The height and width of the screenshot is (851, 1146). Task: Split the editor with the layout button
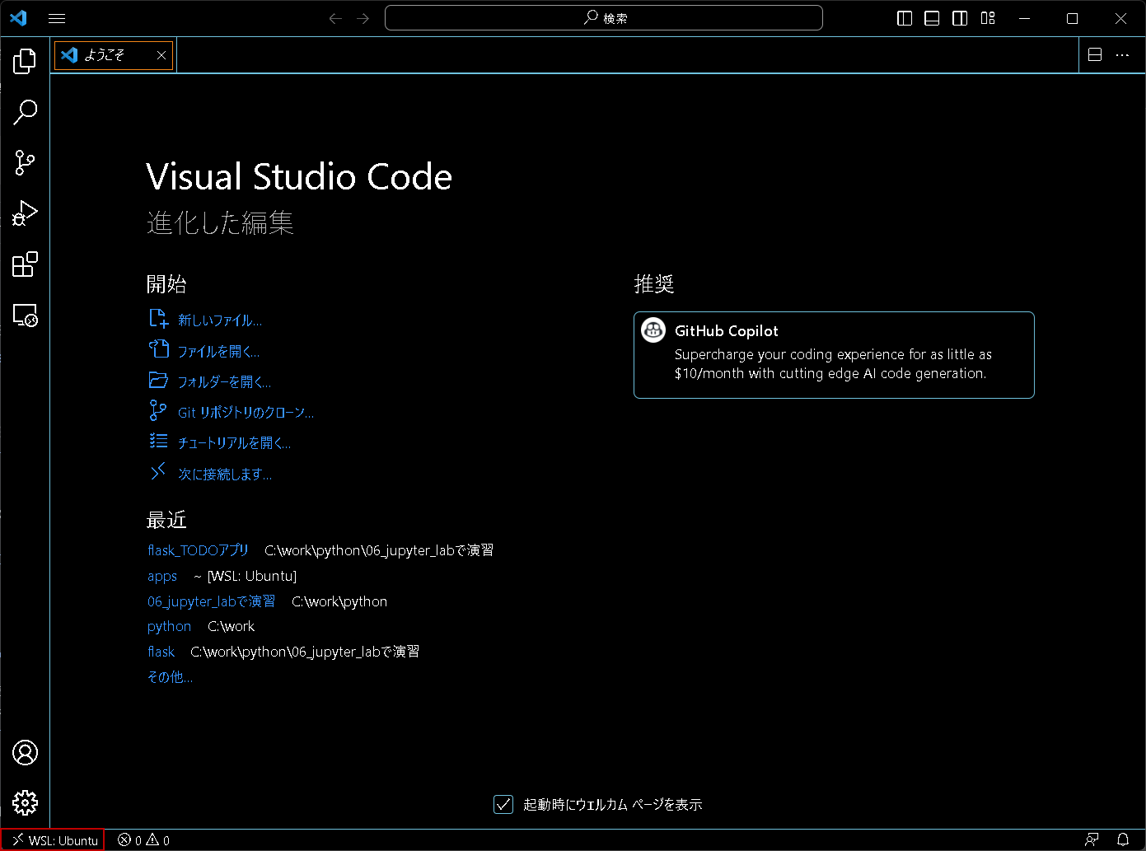coord(1095,55)
